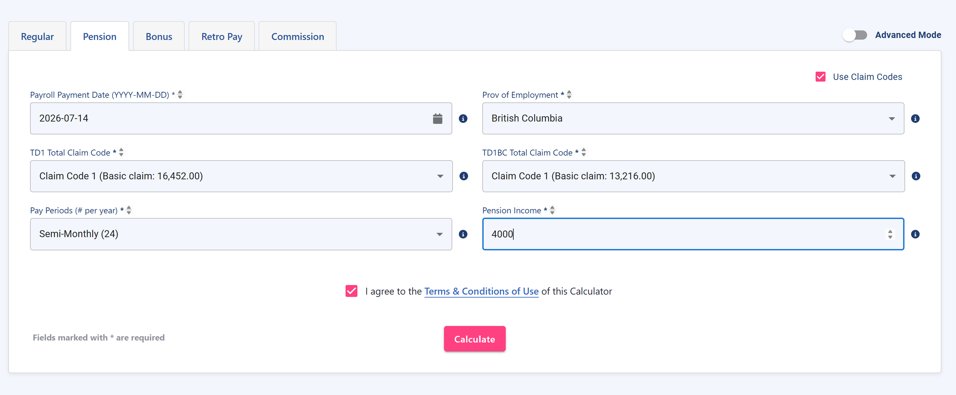
Task: Show info for Pay Periods
Action: (x=463, y=234)
